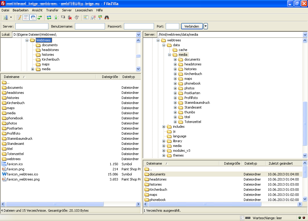Image resolution: width=308 pixels, height=221 pixels.
Task: Open the Quickconnect history dropdown arrow
Action: click(x=206, y=26)
